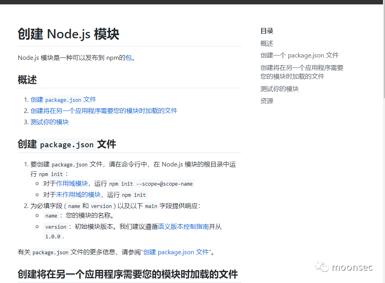Click the page scrollbar thumb at right edge
Image resolution: width=385 pixels, height=283 pixels.
(384, 49)
